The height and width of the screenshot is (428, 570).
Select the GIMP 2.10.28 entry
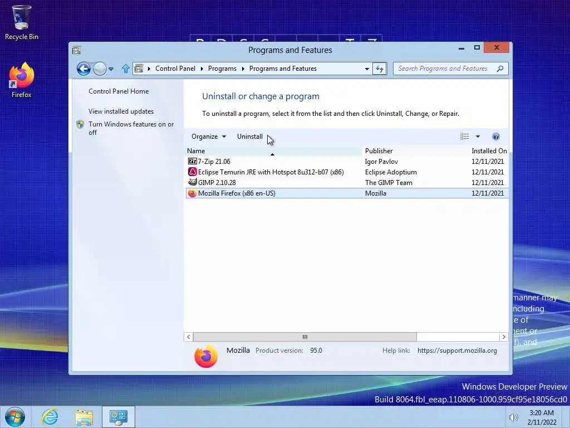[x=347, y=182]
